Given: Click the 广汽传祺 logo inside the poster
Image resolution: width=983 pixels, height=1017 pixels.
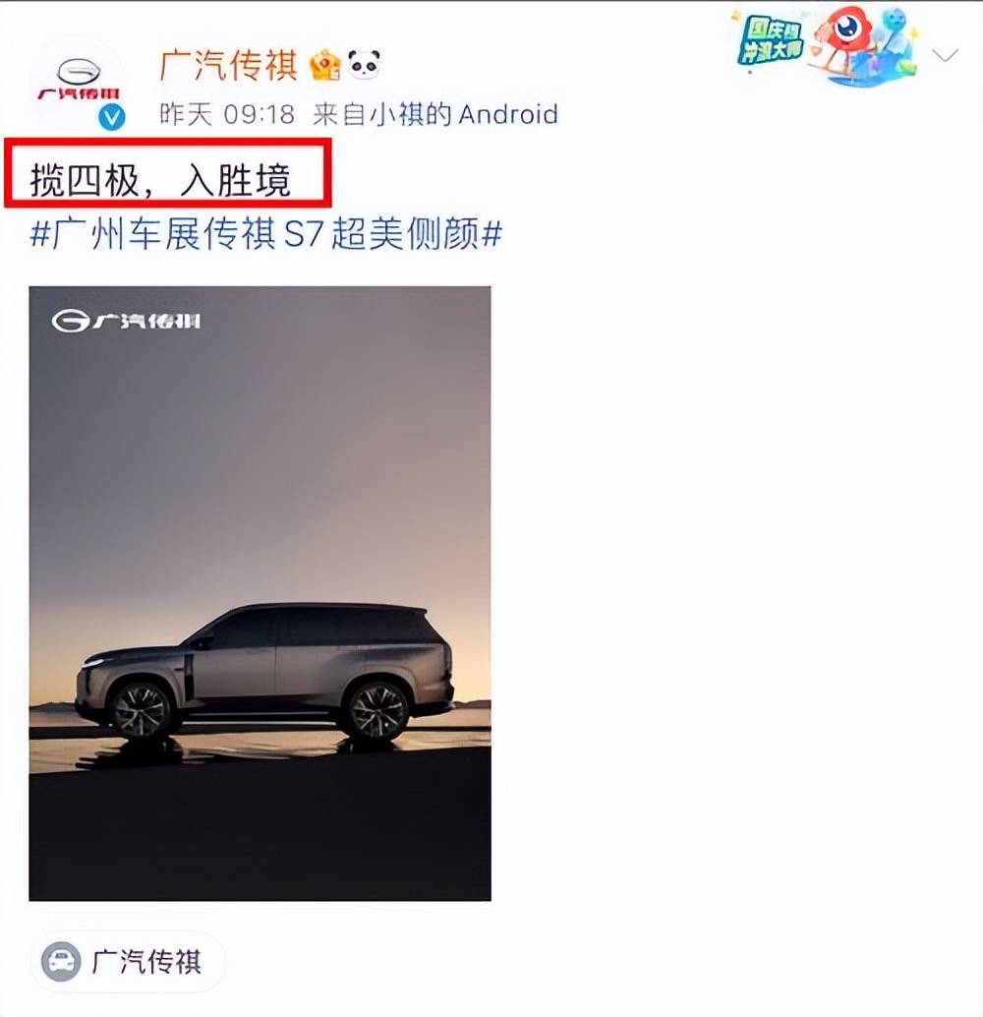Looking at the screenshot, I should (127, 321).
